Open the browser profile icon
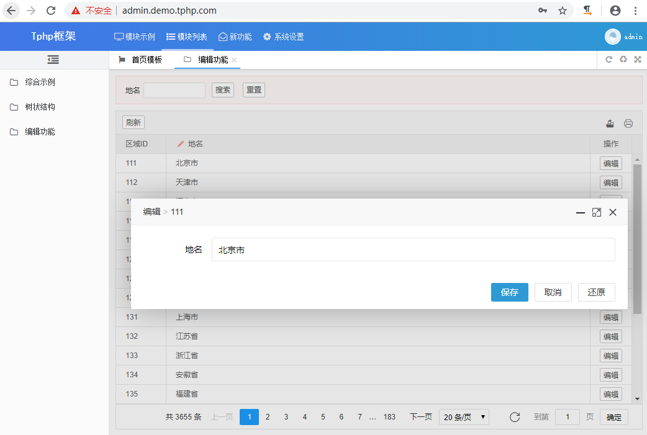 pyautogui.click(x=615, y=11)
